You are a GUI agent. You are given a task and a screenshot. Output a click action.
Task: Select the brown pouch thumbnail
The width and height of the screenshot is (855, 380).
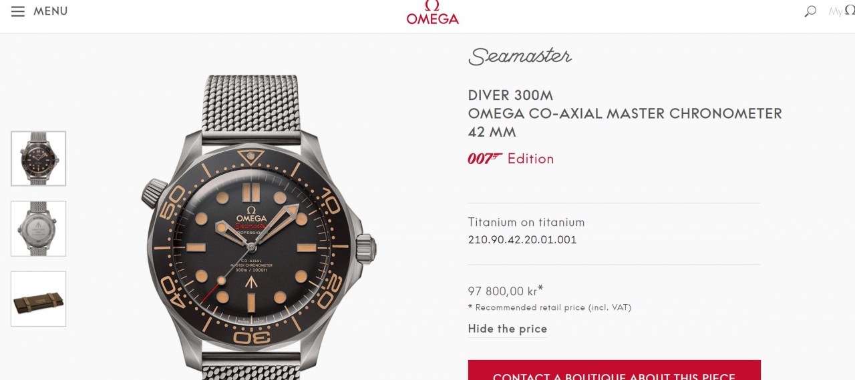pyautogui.click(x=38, y=299)
